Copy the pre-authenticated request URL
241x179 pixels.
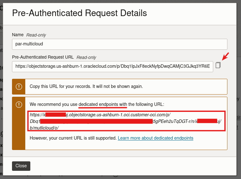[x=218, y=65]
